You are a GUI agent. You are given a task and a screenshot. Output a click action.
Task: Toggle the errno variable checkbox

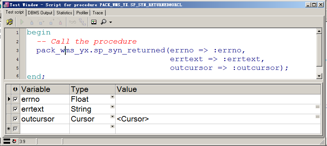pyautogui.click(x=15, y=99)
